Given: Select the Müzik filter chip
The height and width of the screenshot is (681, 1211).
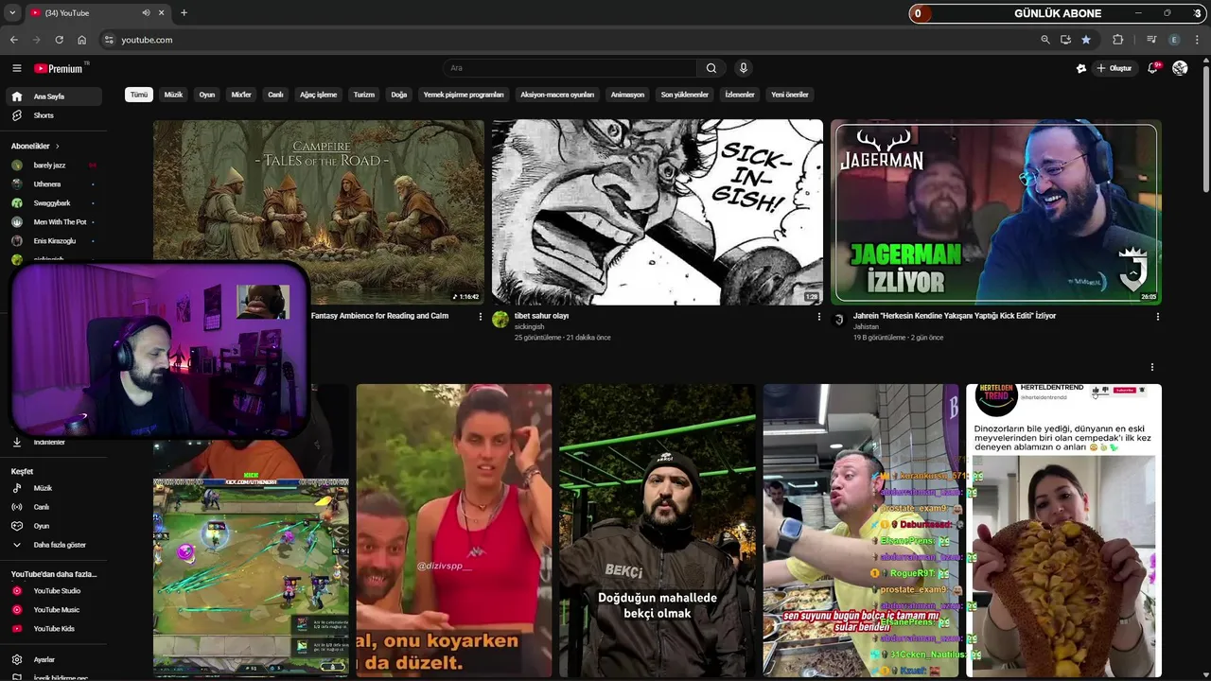Looking at the screenshot, I should point(173,95).
